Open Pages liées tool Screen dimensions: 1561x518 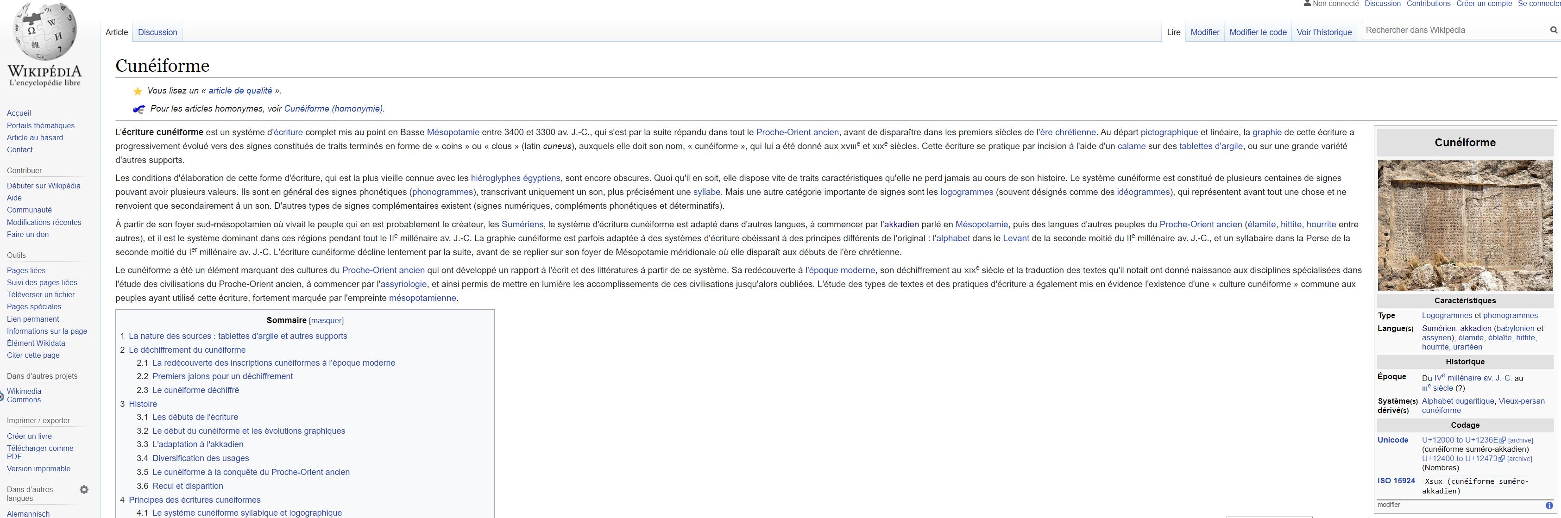26,271
